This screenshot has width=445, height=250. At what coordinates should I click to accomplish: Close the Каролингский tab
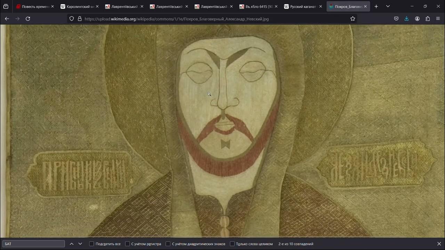pyautogui.click(x=97, y=6)
